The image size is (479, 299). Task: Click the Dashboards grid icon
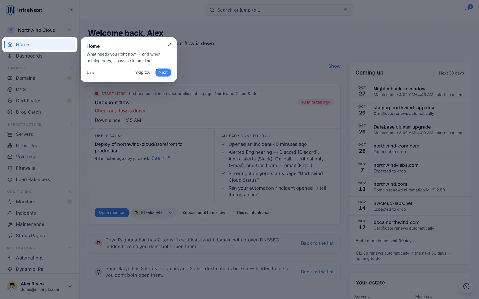click(x=10, y=56)
